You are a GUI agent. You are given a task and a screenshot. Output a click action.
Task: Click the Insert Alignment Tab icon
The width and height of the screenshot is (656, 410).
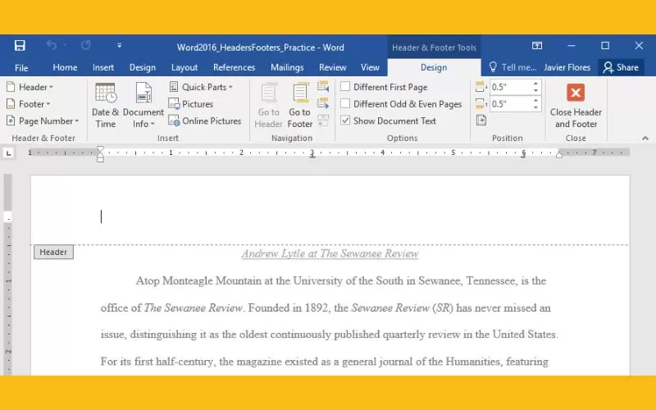click(x=481, y=121)
